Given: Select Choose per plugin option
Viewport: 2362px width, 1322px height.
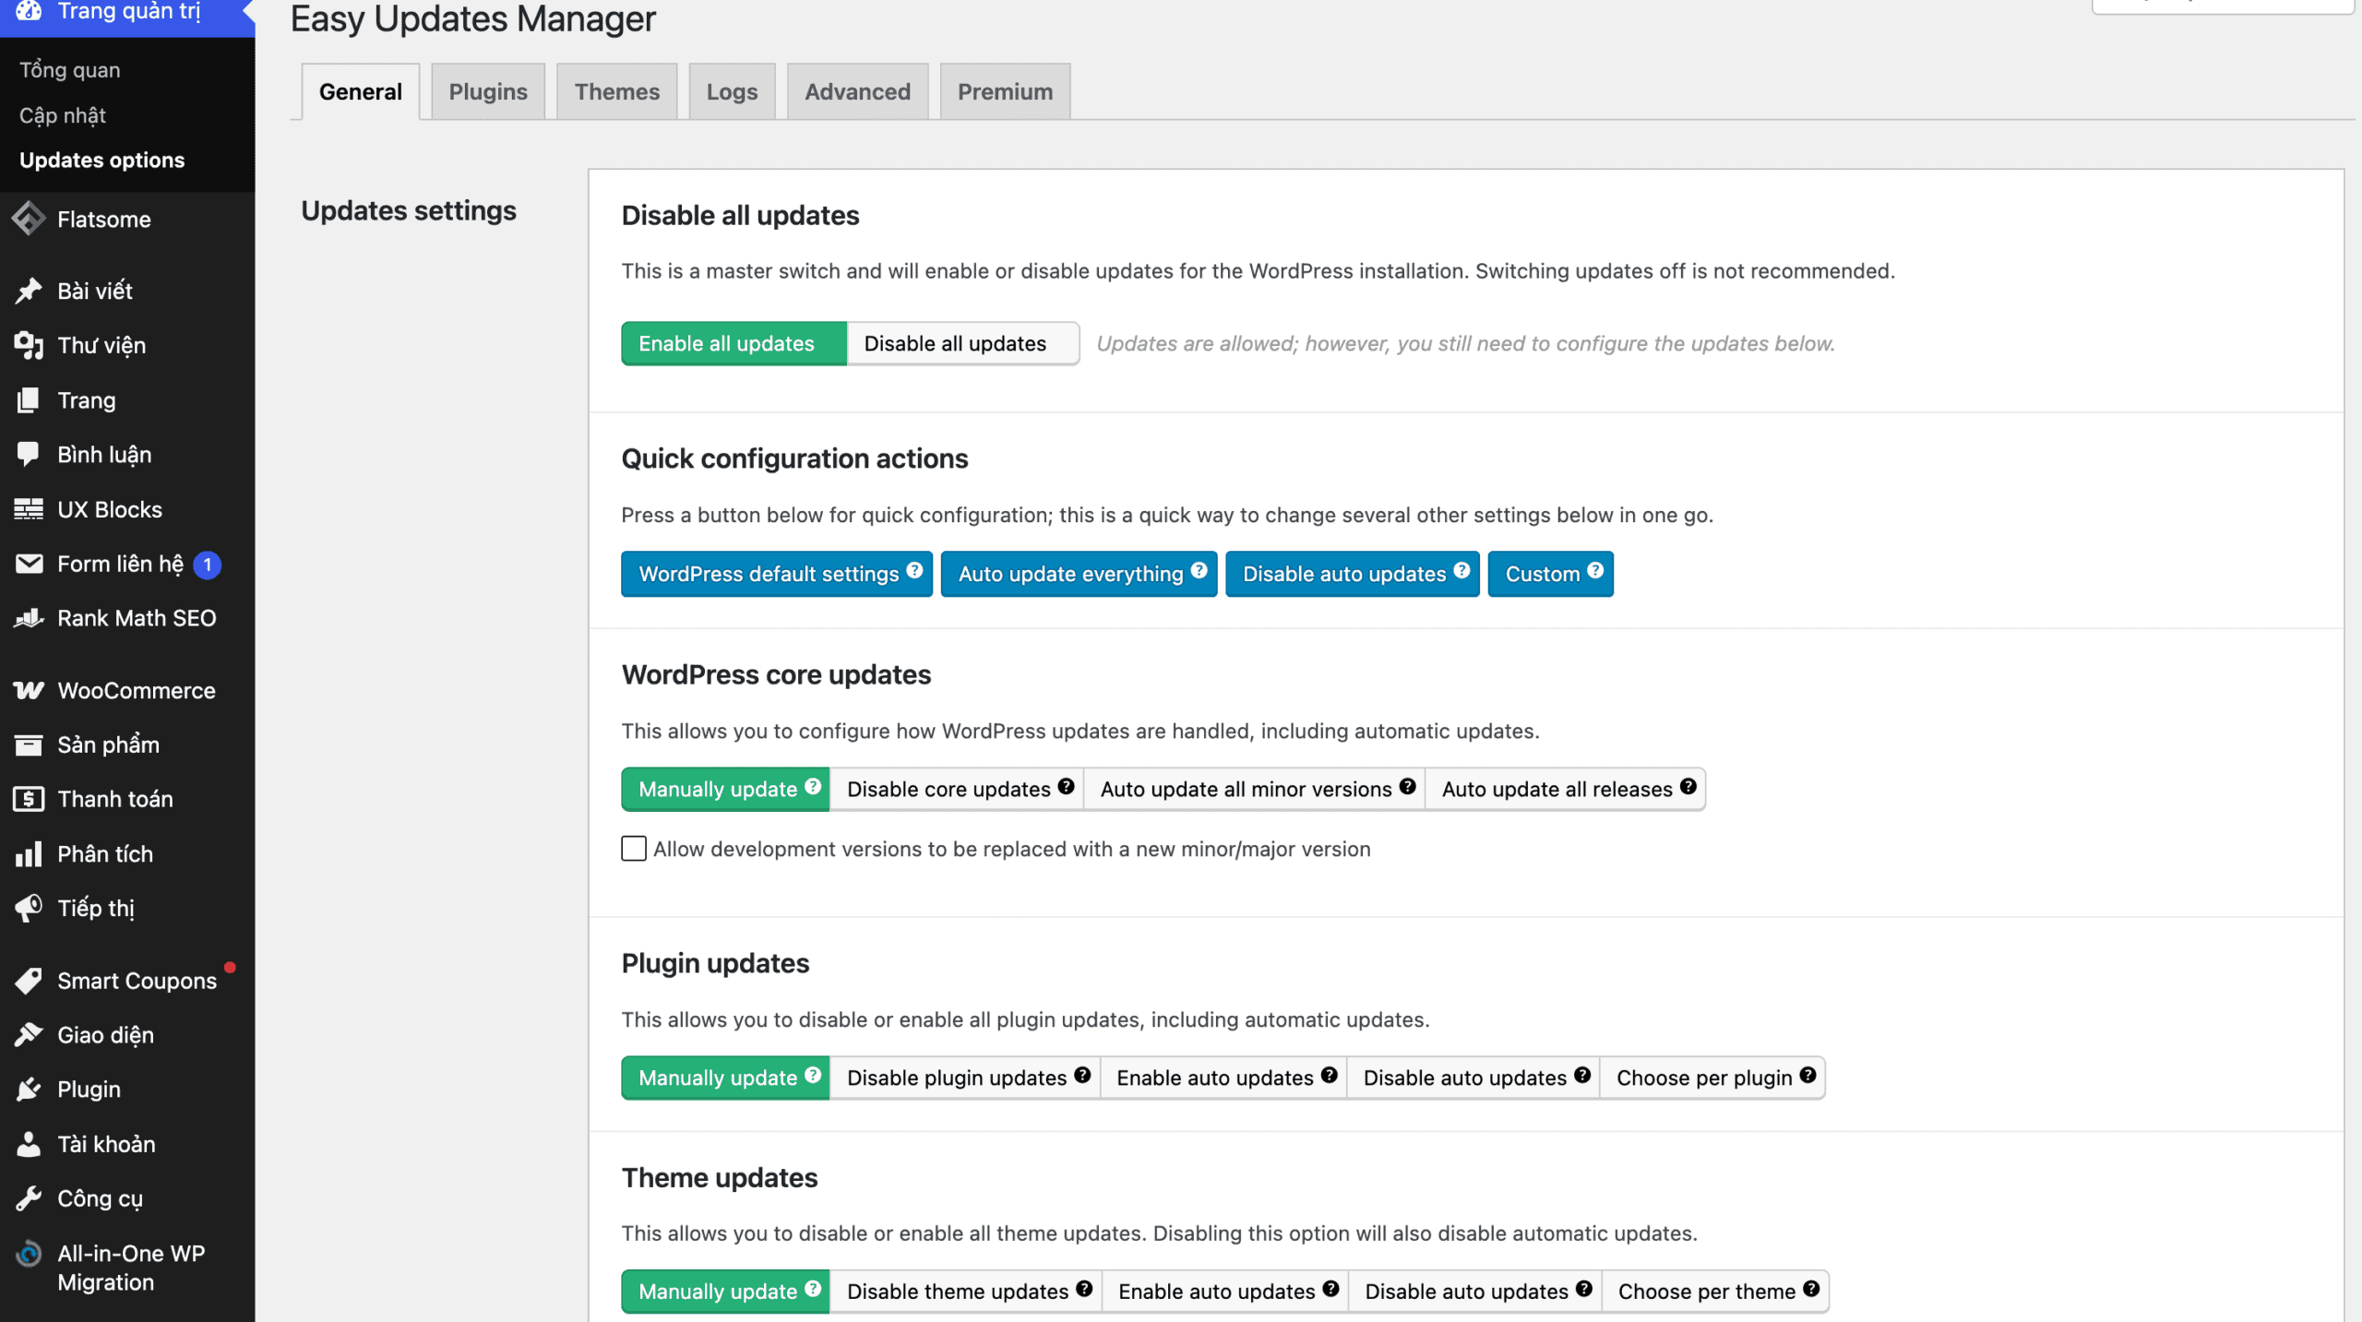Looking at the screenshot, I should pos(1712,1078).
